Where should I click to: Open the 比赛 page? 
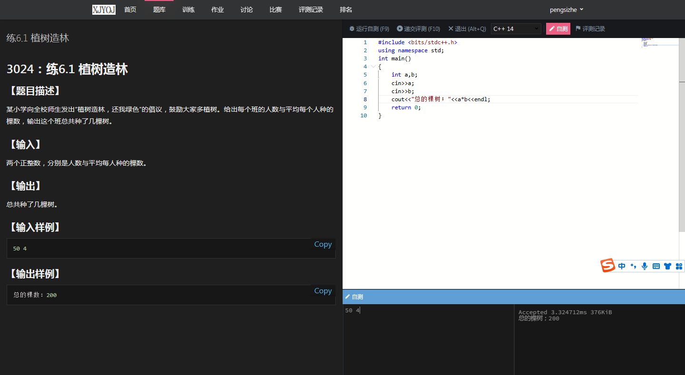(275, 10)
